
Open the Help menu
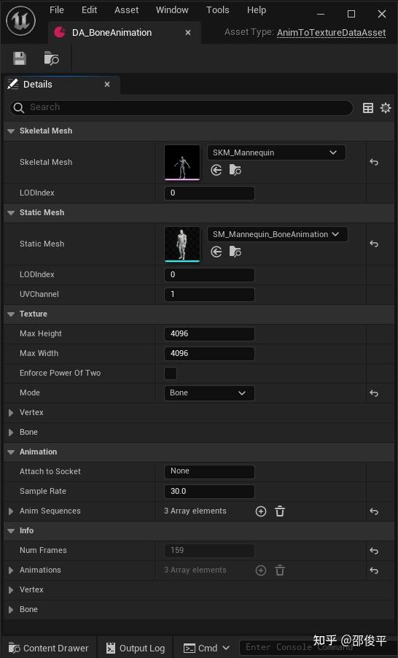(257, 10)
